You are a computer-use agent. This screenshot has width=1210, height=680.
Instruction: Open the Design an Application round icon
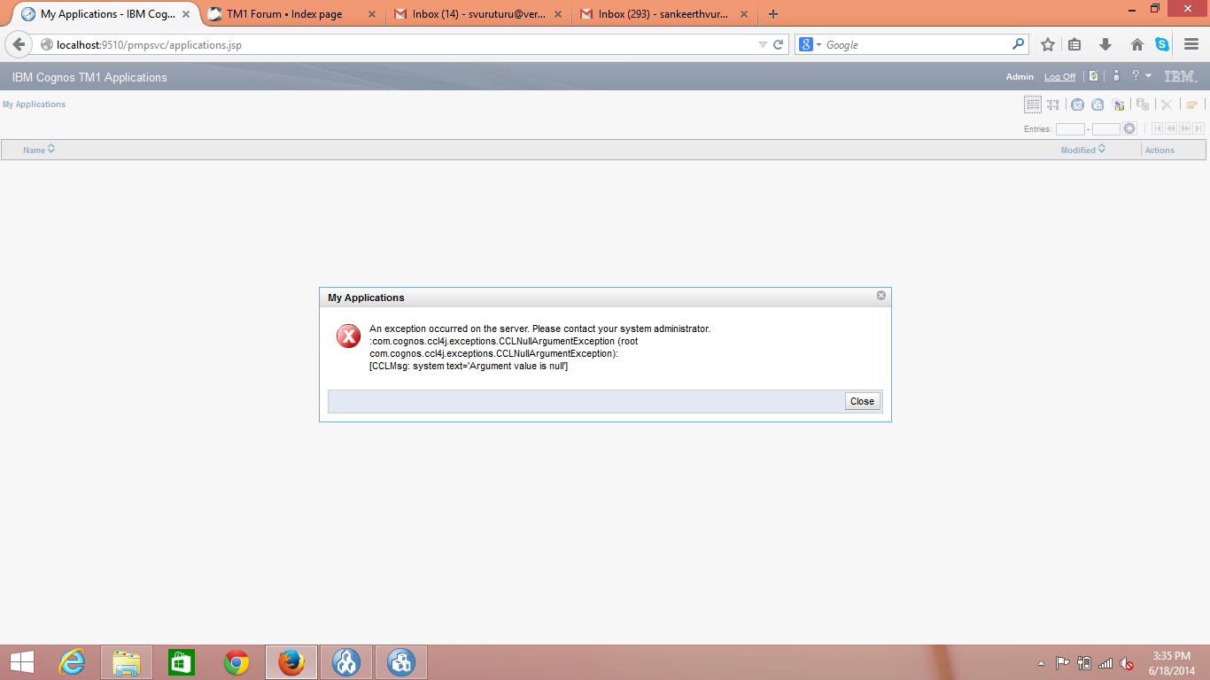click(x=1077, y=104)
